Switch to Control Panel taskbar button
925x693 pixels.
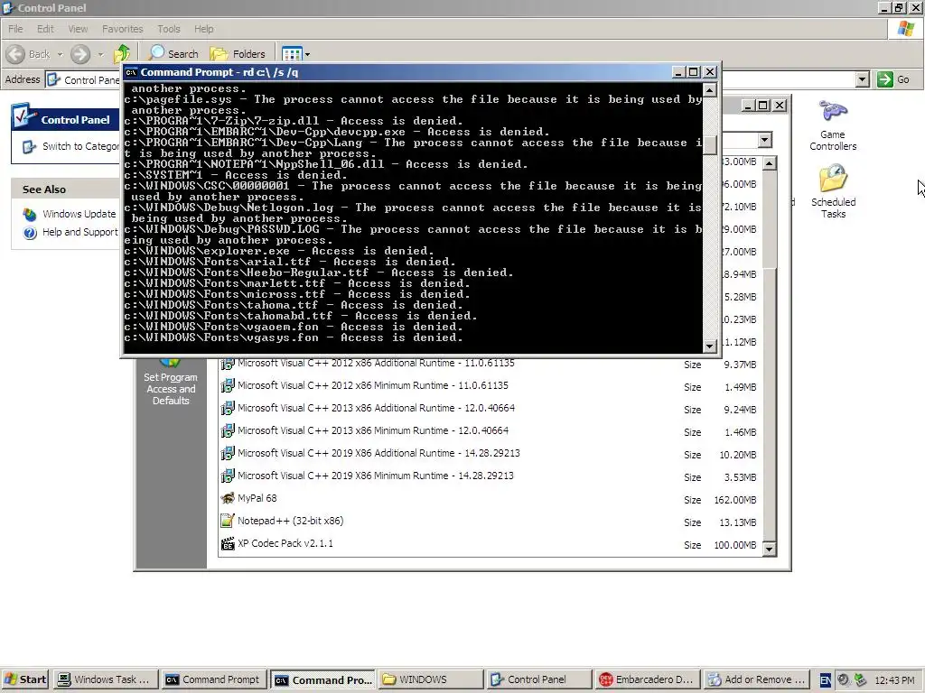click(x=539, y=679)
